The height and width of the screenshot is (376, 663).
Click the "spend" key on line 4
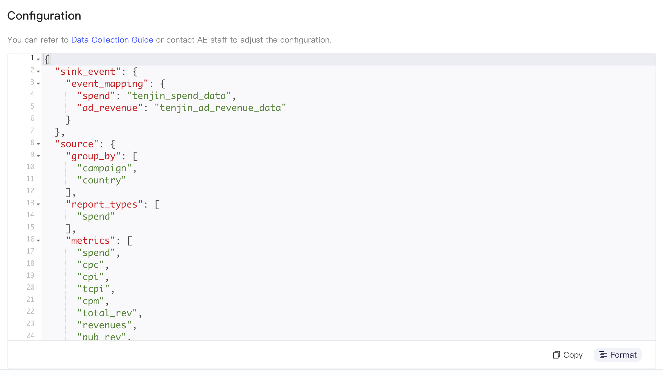click(x=96, y=95)
